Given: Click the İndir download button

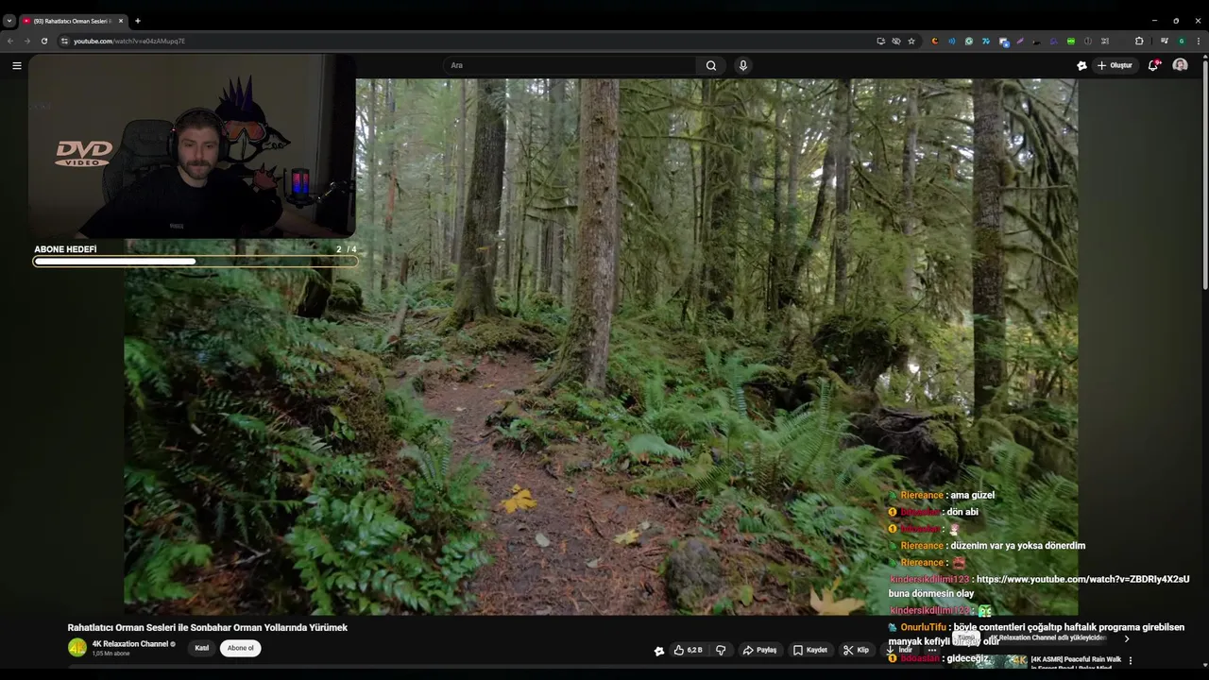Looking at the screenshot, I should [899, 650].
